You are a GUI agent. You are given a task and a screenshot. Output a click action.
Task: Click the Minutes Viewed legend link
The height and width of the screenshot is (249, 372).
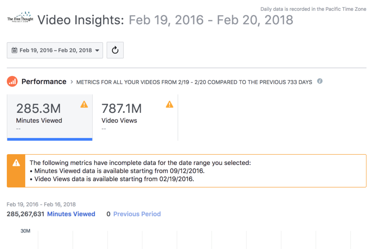[71, 214]
